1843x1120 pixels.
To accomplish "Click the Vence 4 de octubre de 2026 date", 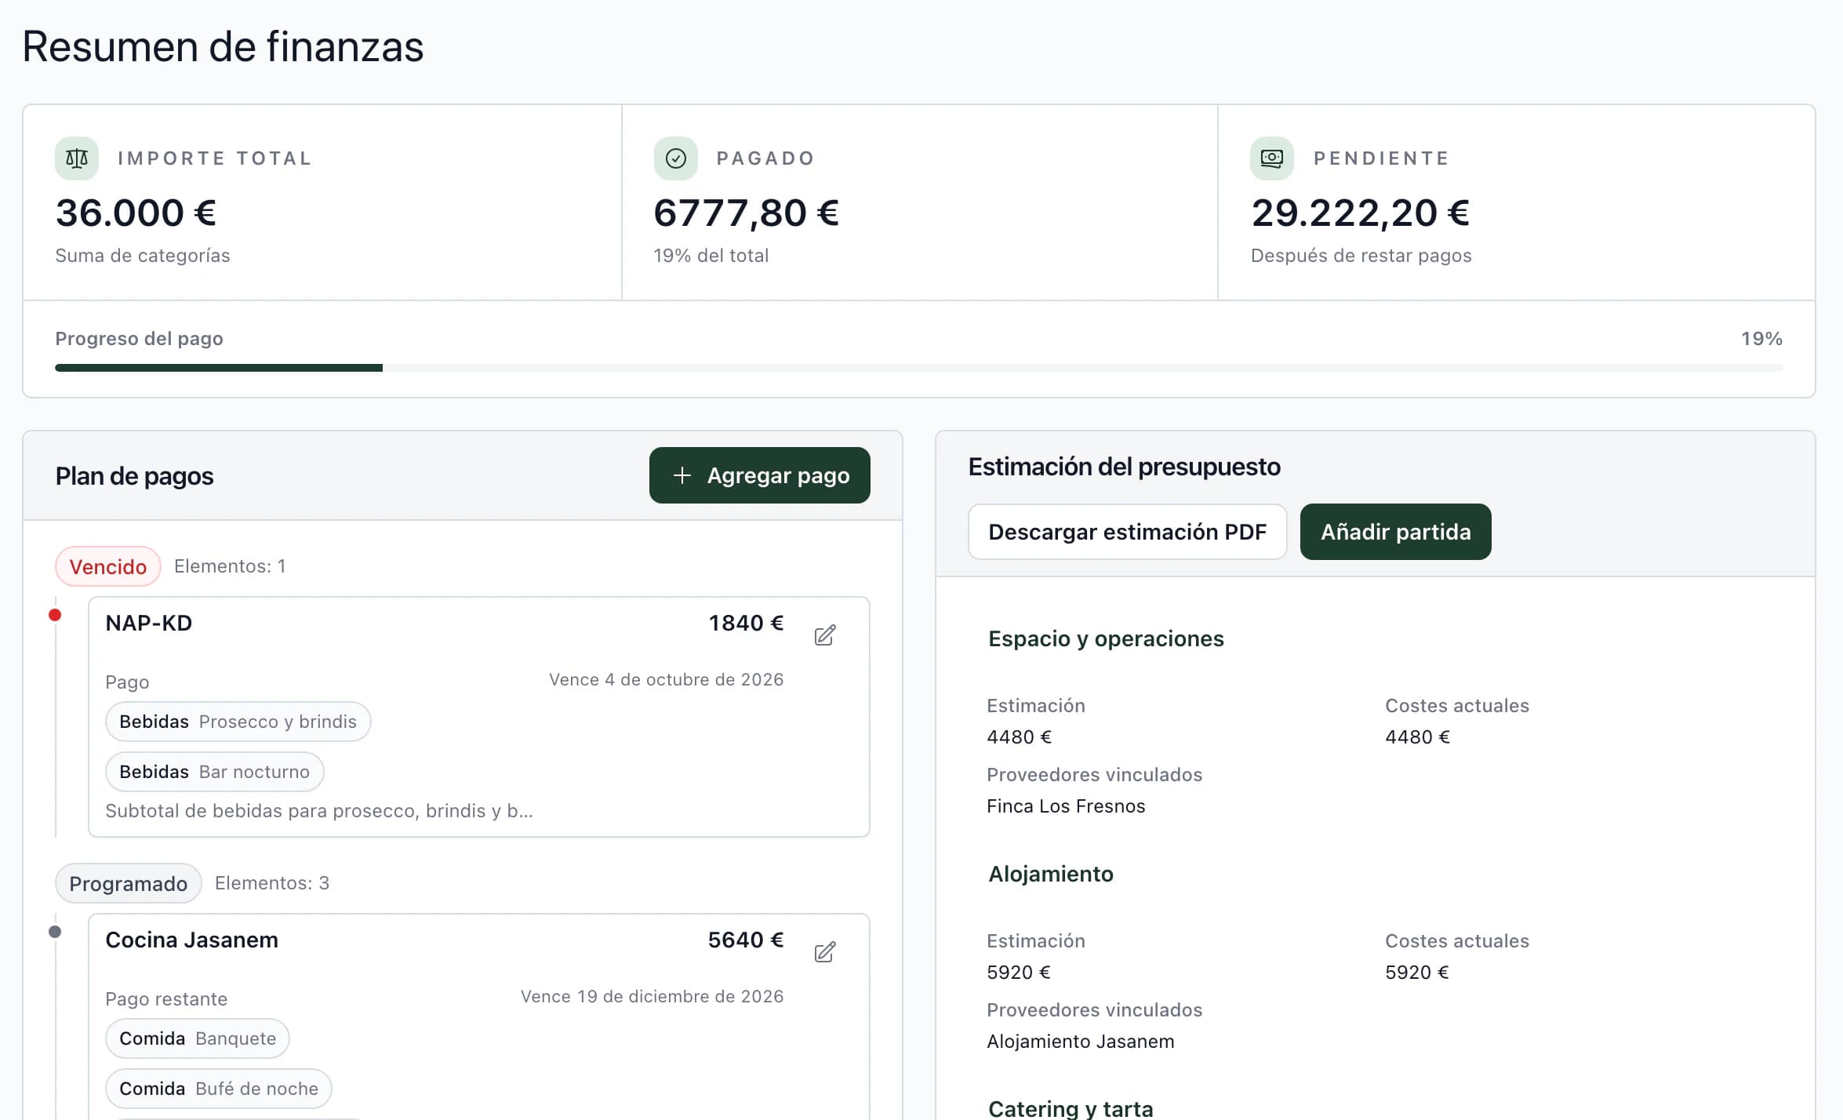I will point(666,679).
